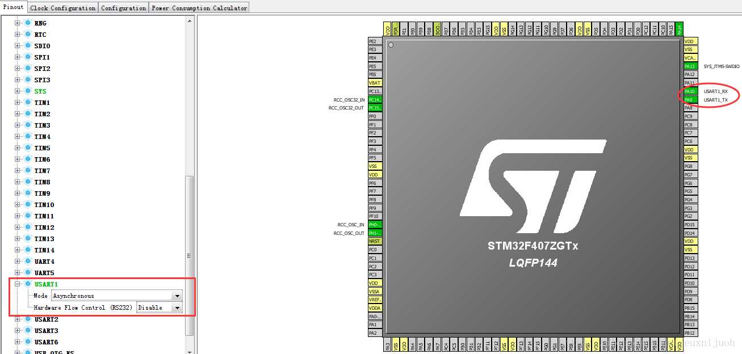Image resolution: width=742 pixels, height=354 pixels.
Task: Click the RNG peripheral gear icon
Action: pos(27,23)
